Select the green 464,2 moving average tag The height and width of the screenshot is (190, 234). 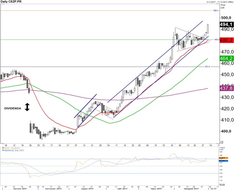click(226, 58)
